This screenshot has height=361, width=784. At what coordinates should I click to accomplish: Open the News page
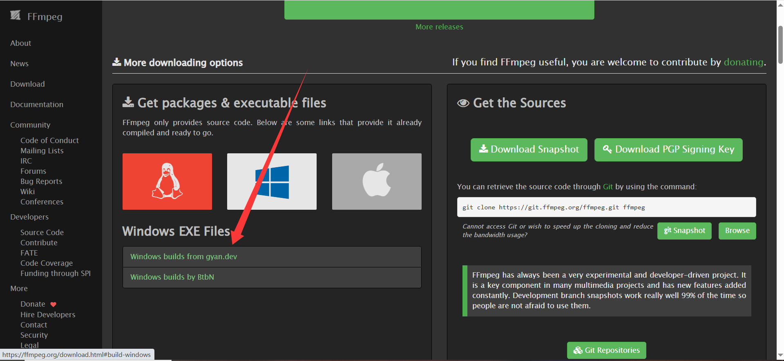point(19,63)
